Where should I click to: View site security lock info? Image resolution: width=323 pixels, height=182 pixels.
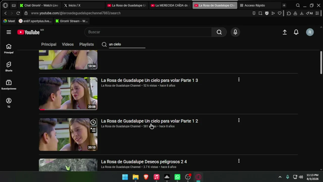pyautogui.click(x=26, y=13)
